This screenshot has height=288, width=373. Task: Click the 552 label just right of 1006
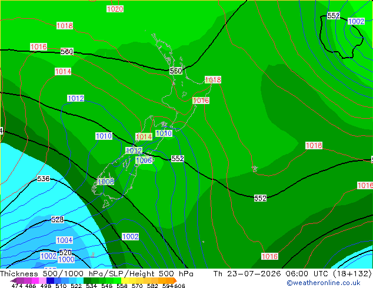[178, 159]
